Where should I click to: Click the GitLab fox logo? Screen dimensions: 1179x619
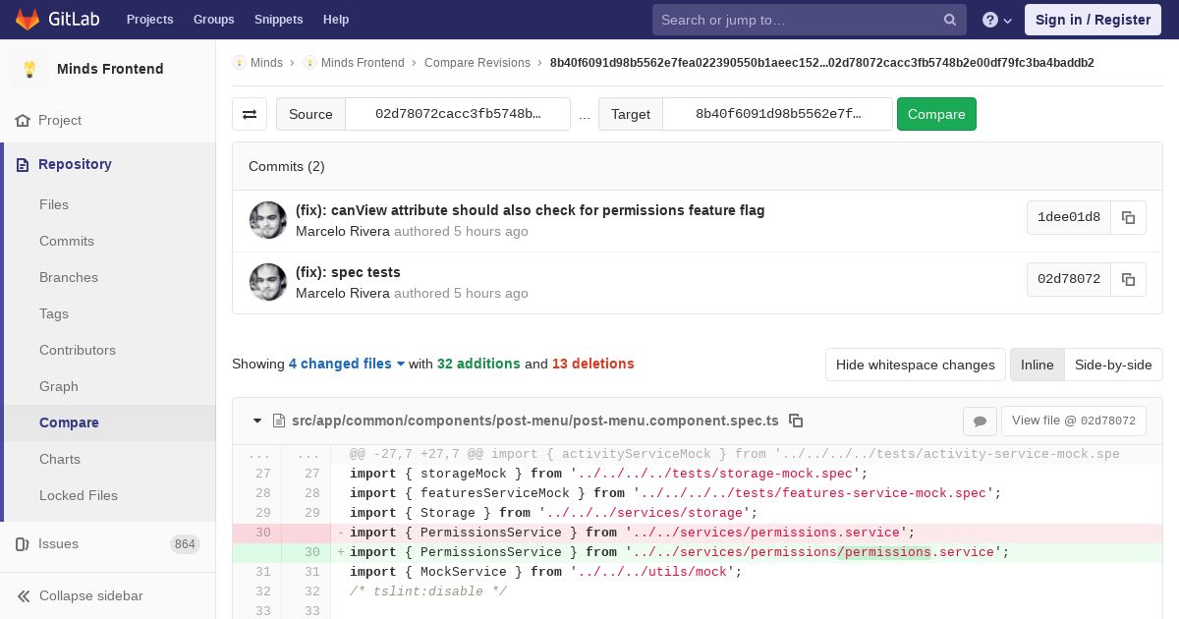[x=28, y=20]
